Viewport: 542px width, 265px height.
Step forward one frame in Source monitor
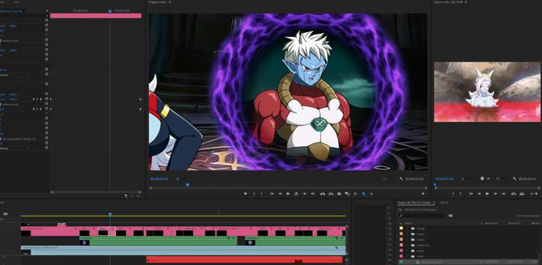496,194
